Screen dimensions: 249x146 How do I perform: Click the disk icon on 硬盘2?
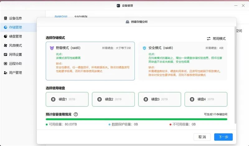99,99
